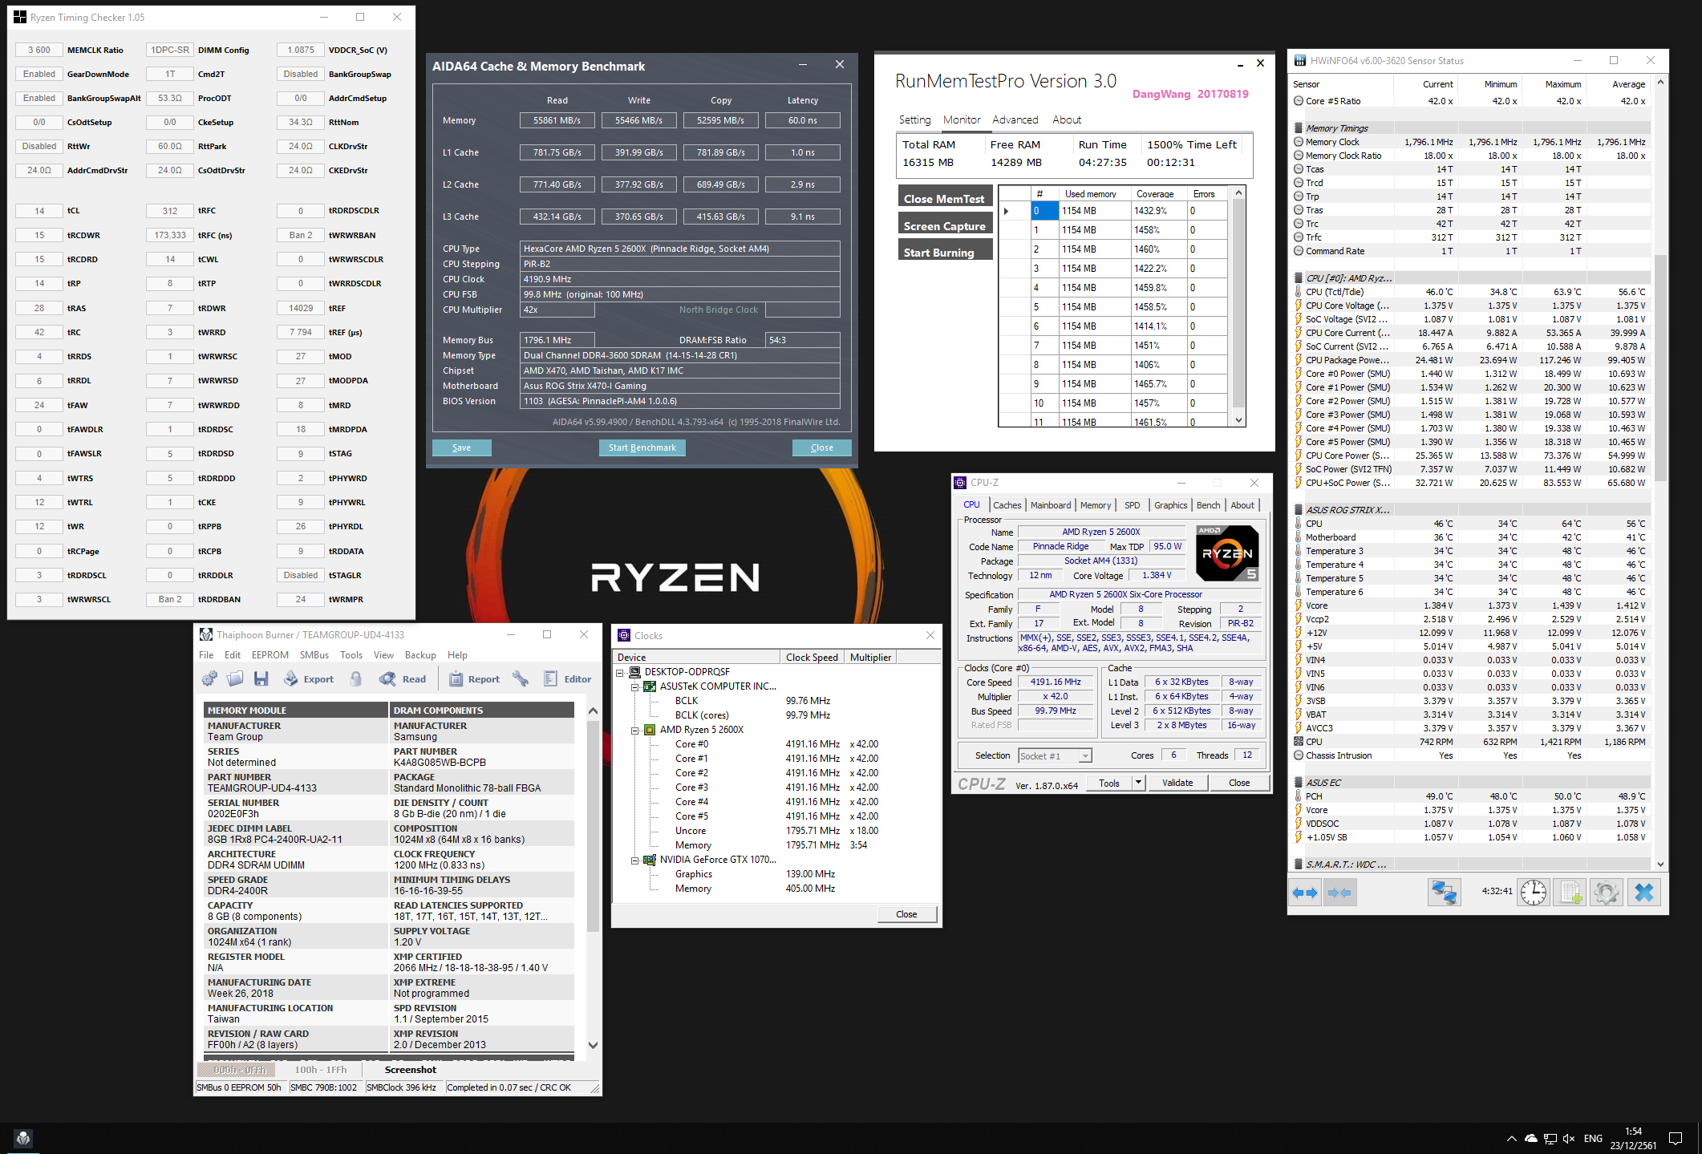Click Read in Thaiphoon Burner toolbar
The image size is (1702, 1154).
(403, 678)
